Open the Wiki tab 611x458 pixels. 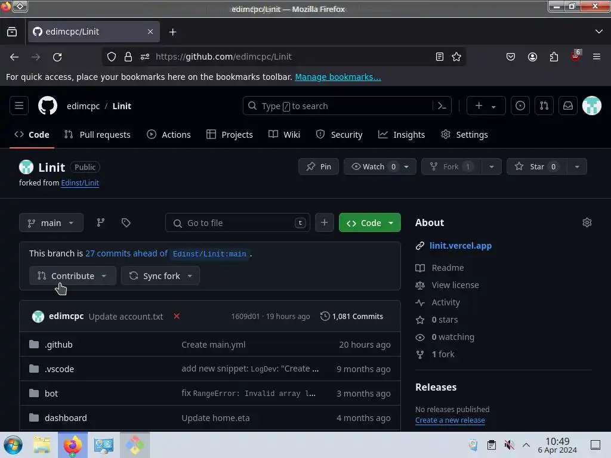284,135
